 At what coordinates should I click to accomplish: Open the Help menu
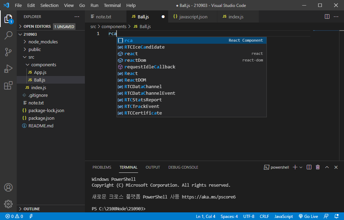click(131, 5)
